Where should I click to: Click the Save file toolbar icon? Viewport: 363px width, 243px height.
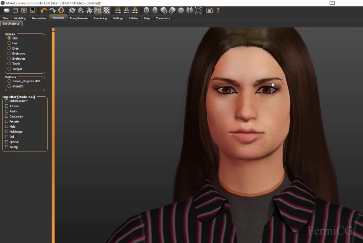point(15,10)
